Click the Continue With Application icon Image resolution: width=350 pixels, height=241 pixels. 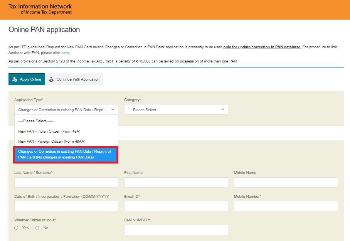pos(51,79)
